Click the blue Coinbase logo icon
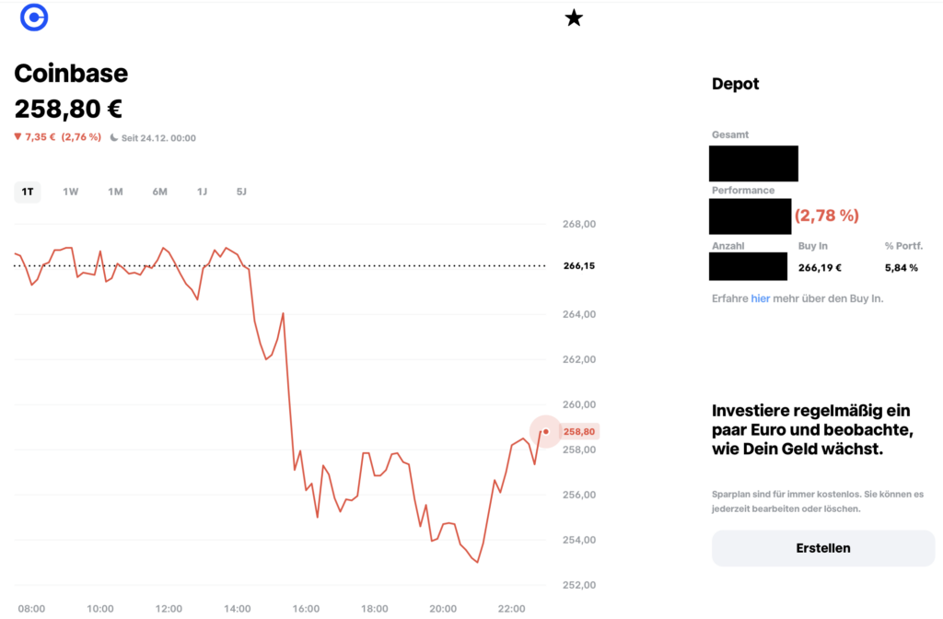The width and height of the screenshot is (943, 619). point(34,17)
